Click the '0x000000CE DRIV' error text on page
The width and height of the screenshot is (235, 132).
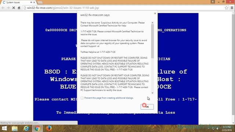[x=61, y=30]
